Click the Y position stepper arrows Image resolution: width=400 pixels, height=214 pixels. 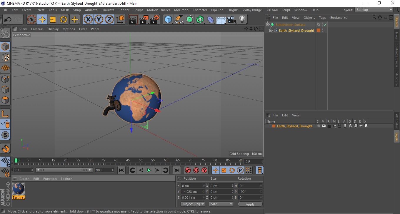click(x=204, y=192)
